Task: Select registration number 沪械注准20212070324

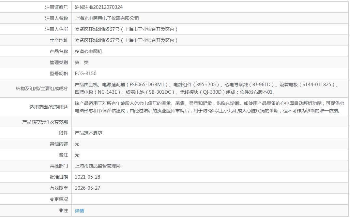Action: click(x=99, y=7)
